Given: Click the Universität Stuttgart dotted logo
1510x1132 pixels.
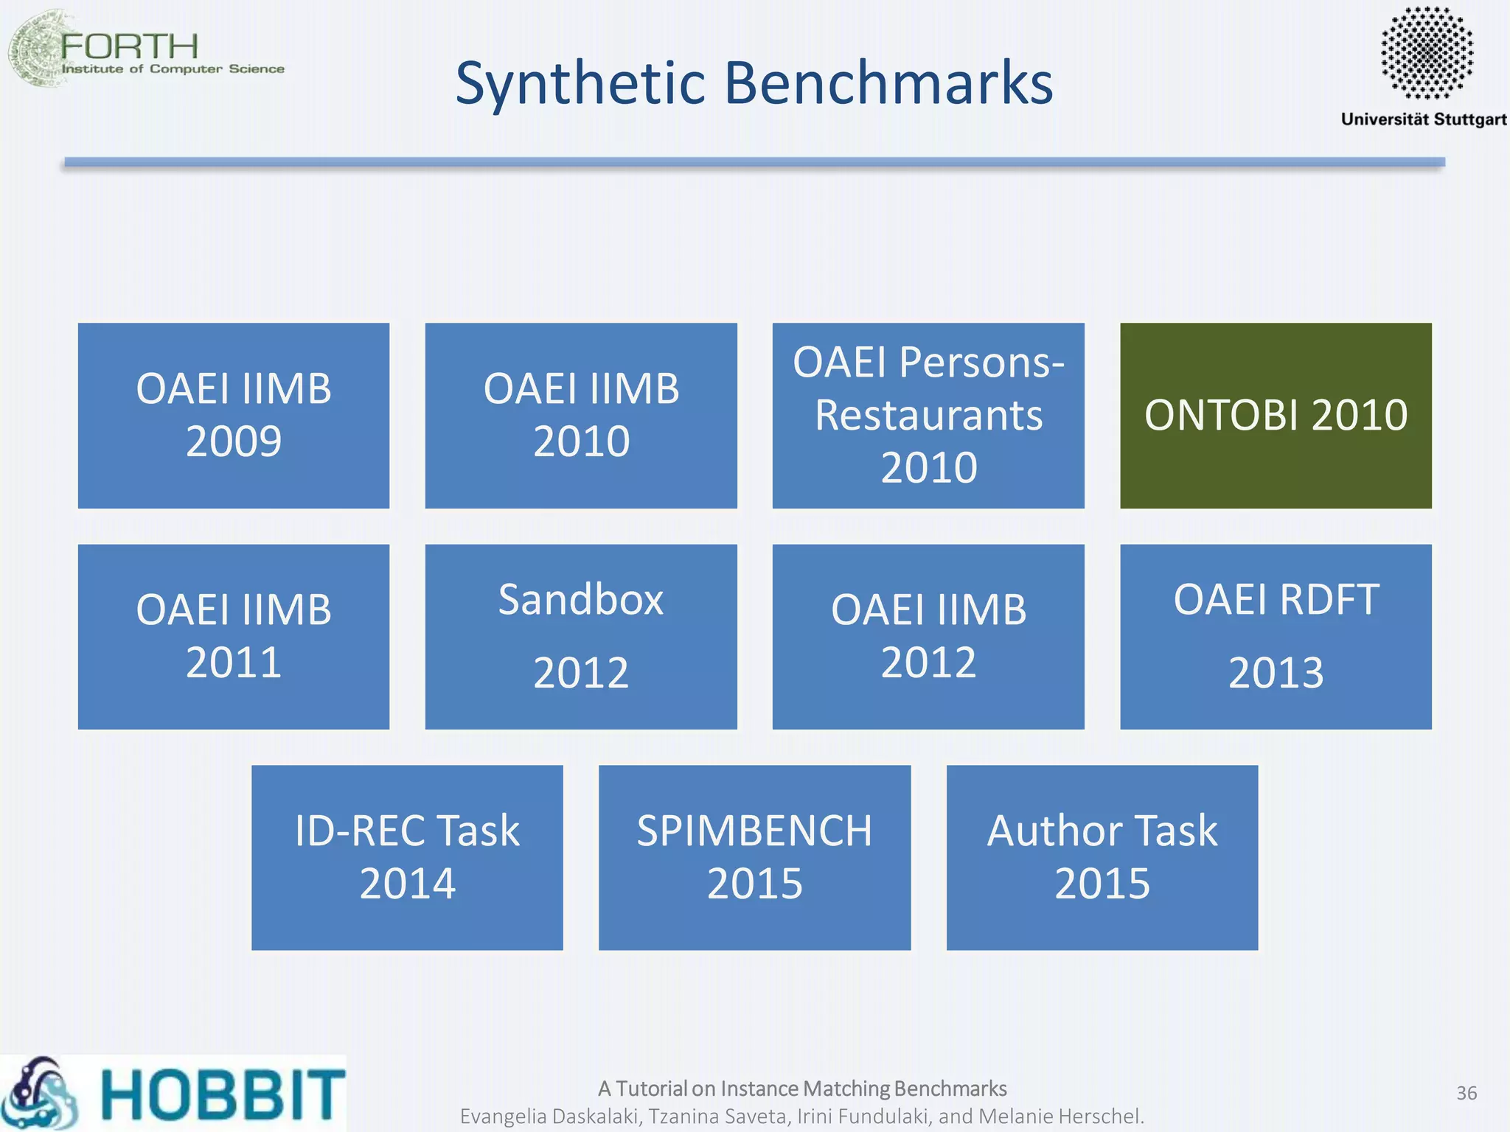Looking at the screenshot, I should tap(1426, 52).
